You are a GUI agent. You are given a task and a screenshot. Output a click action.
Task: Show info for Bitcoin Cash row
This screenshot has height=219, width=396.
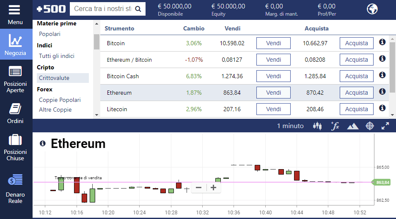pos(382,75)
